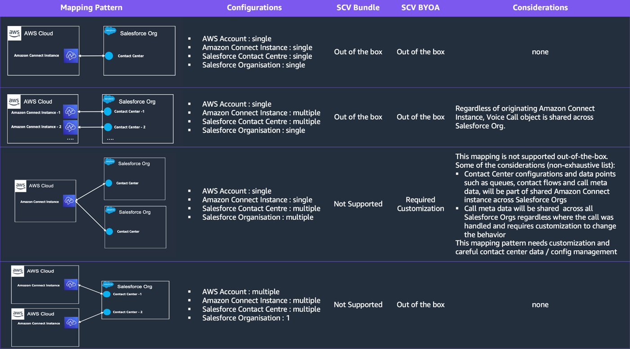
Task: Select the Contact Center dot in the single-contact-centre, single-org pattern
Action: (x=109, y=56)
